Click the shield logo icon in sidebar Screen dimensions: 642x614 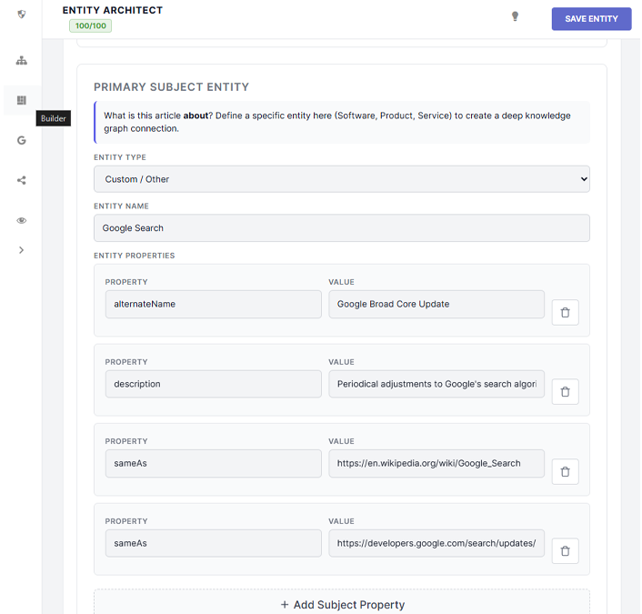[22, 15]
